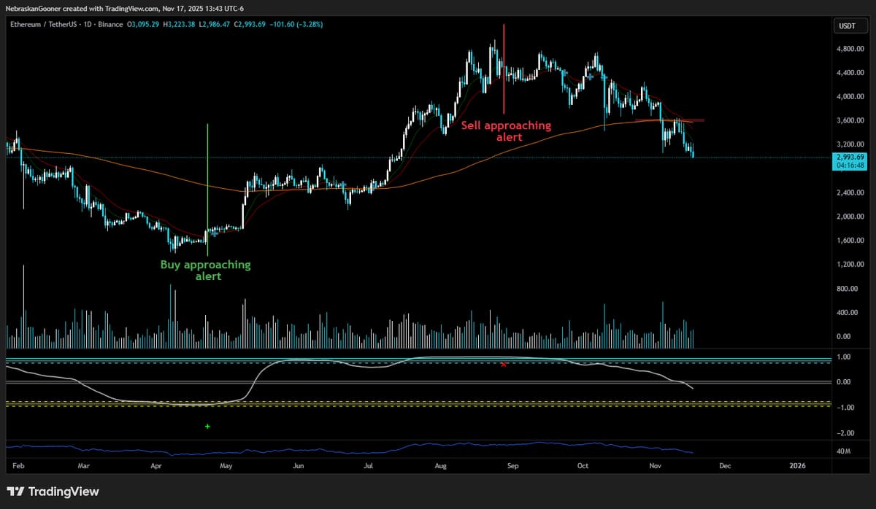Image resolution: width=876 pixels, height=509 pixels.
Task: Toggle the Sell approaching alert label
Action: click(507, 131)
